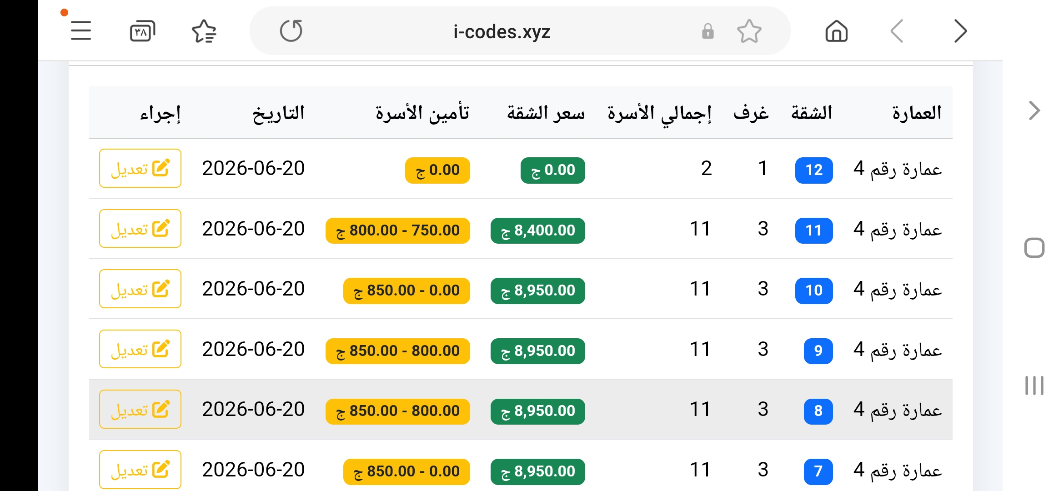Edit the apartment 9 row
This screenshot has height=491, width=1064.
tap(140, 349)
